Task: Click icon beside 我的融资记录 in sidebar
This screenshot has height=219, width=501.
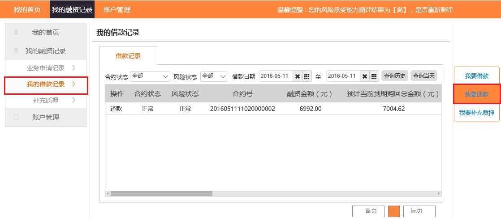Action: [x=16, y=51]
